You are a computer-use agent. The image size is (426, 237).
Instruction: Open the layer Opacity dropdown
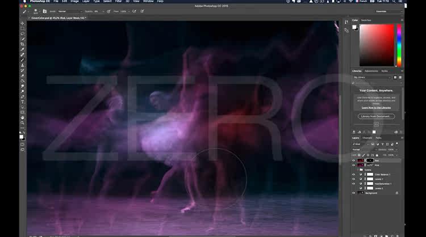[396, 150]
